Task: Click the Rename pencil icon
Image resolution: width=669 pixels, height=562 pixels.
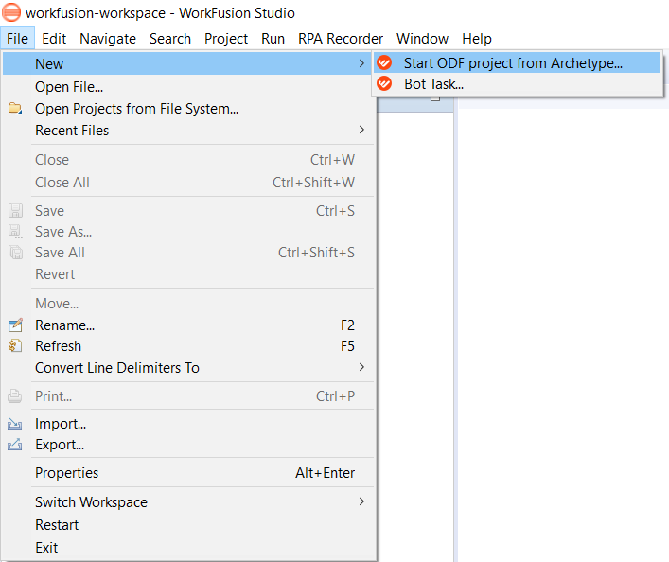Action: [x=15, y=325]
